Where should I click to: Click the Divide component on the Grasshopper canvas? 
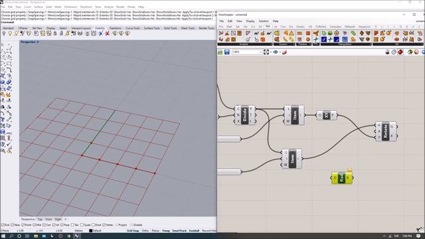point(245,115)
